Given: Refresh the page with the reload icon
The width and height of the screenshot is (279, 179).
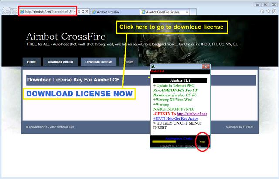Looking at the screenshot, I should click(x=83, y=11).
